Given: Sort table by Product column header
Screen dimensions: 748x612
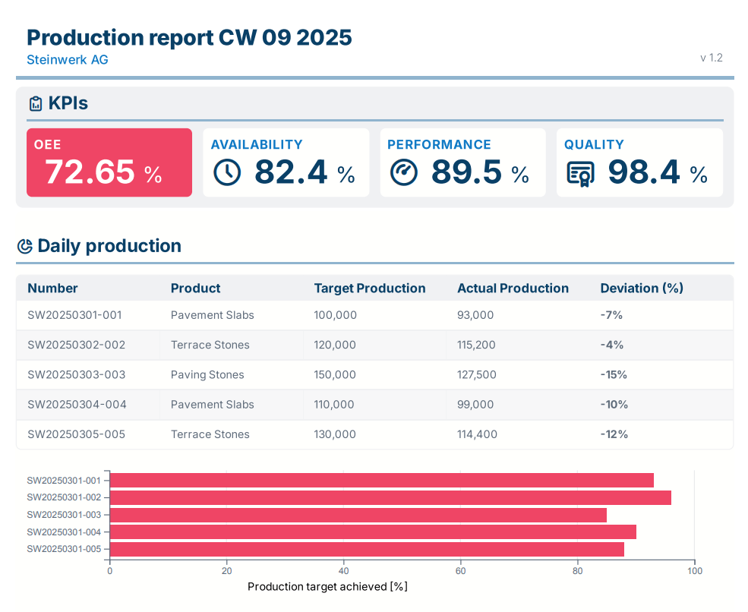Looking at the screenshot, I should point(195,288).
